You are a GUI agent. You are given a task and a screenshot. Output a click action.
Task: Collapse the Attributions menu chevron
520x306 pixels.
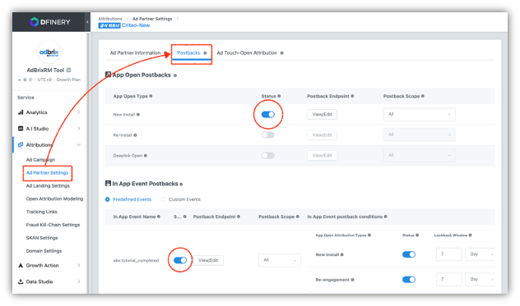coord(79,144)
